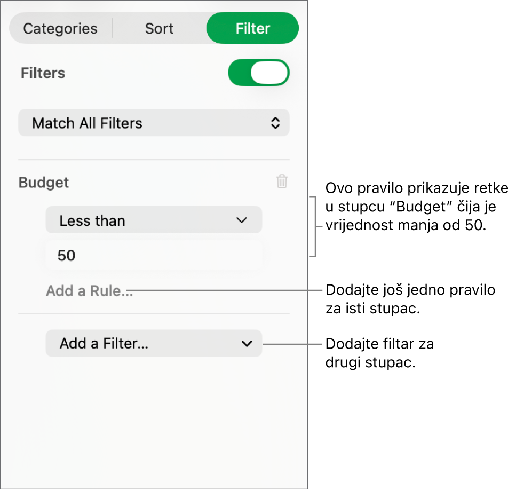
Task: Click the value field containing 50
Action: (154, 256)
